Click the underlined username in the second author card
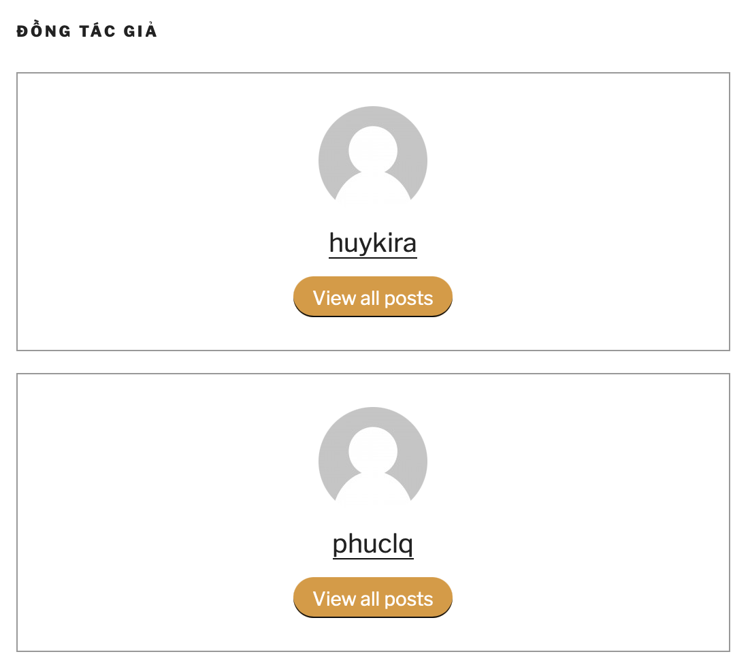Viewport: 750px width, 667px height. [x=372, y=544]
